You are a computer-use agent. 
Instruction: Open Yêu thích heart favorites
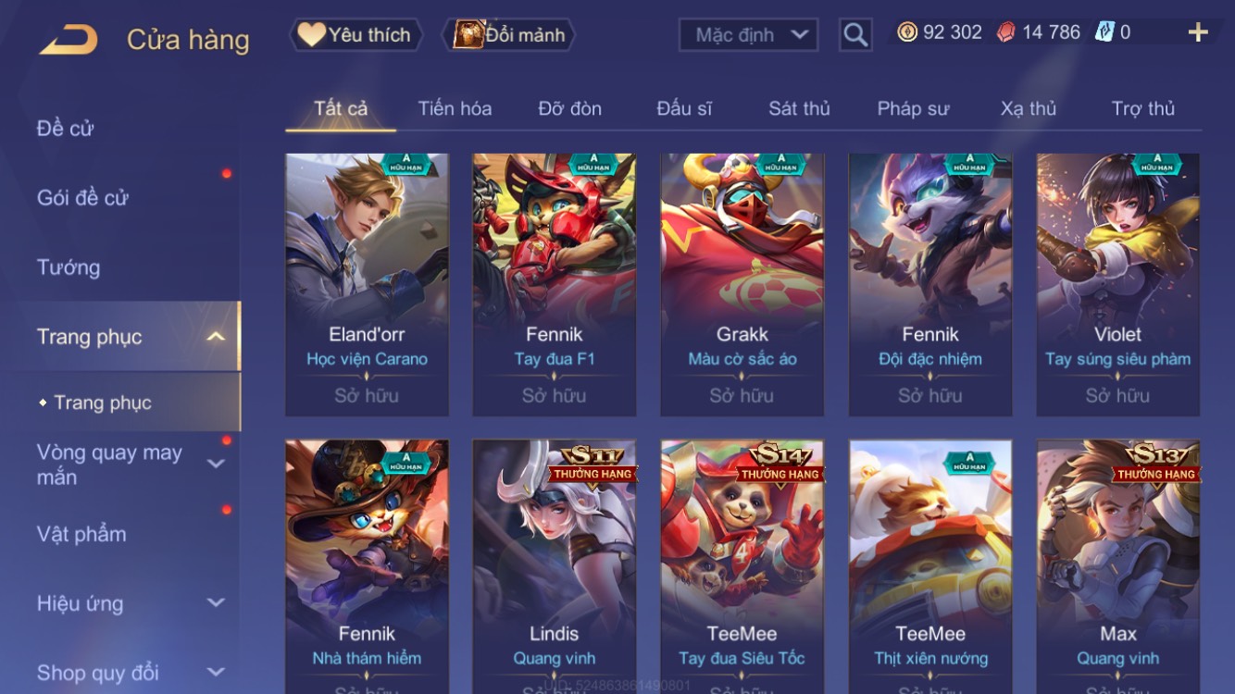(356, 35)
